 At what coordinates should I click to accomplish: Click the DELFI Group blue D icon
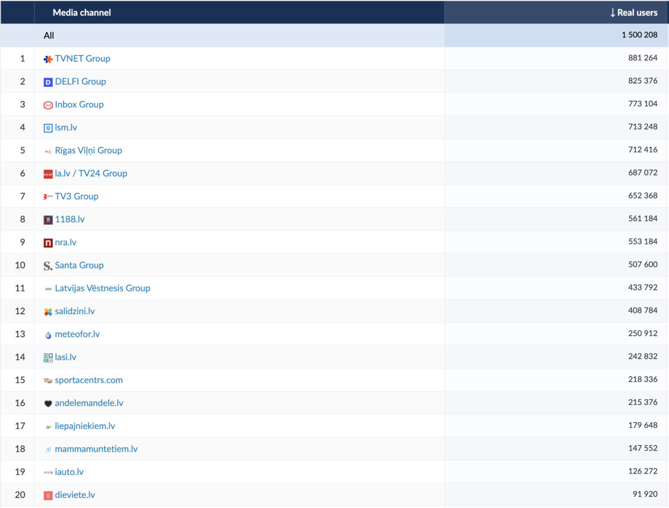pos(48,82)
